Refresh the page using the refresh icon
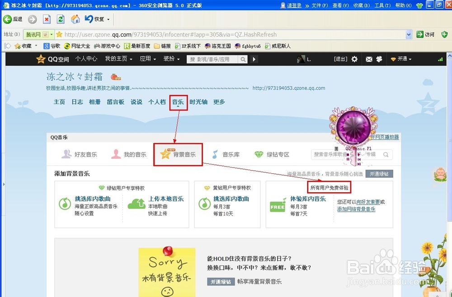This screenshot has height=297, width=452. click(61, 20)
